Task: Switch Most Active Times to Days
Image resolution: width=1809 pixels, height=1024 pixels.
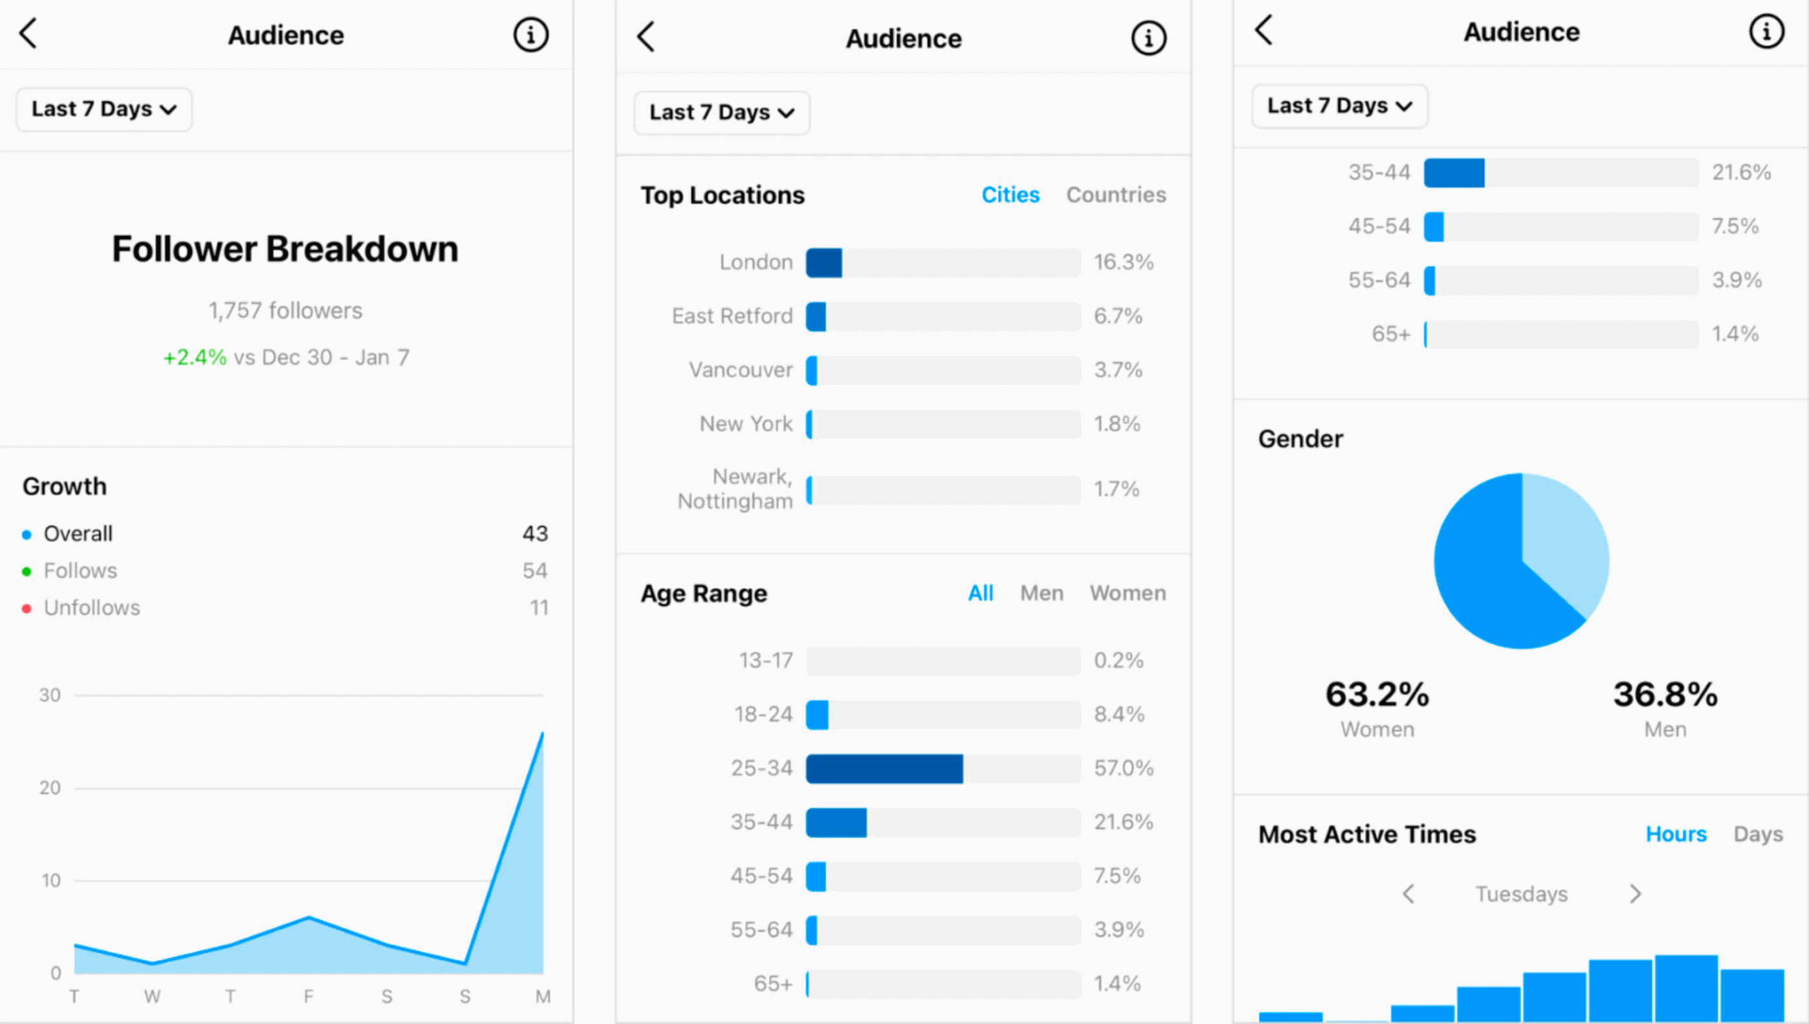Action: pyautogui.click(x=1759, y=834)
